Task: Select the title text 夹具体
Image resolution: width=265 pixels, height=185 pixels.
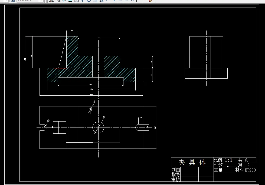Action: tap(192, 162)
